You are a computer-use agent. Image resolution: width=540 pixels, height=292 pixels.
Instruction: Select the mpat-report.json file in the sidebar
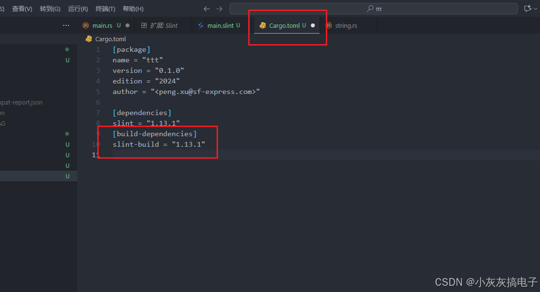[22, 102]
